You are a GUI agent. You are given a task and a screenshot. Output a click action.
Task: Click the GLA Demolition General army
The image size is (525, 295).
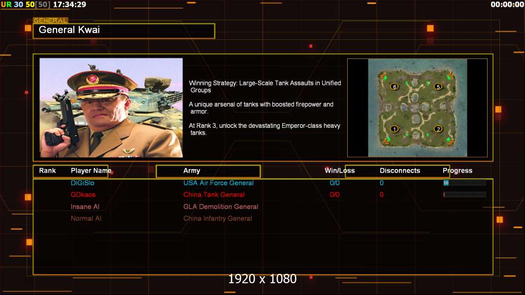click(x=221, y=206)
